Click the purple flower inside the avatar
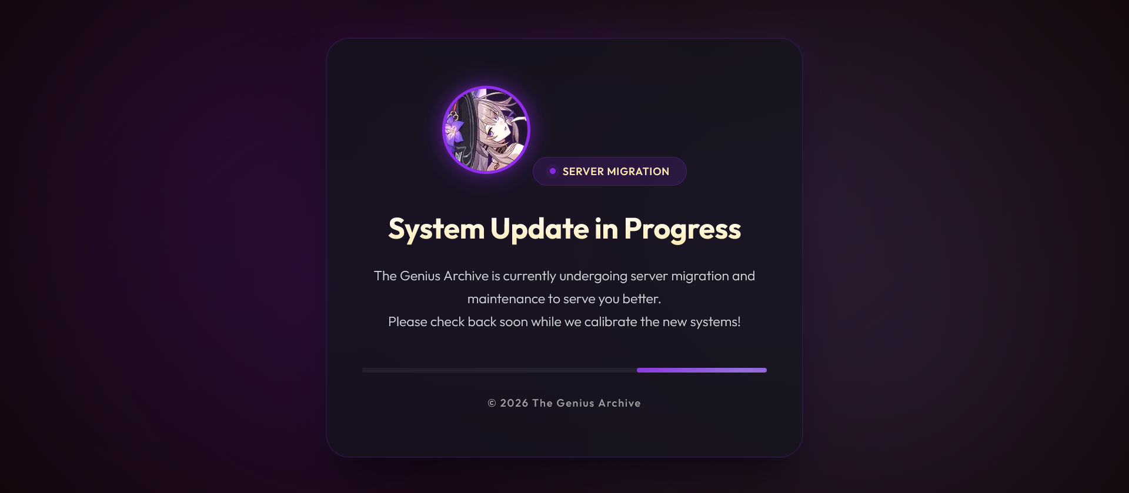The image size is (1129, 493). click(454, 130)
